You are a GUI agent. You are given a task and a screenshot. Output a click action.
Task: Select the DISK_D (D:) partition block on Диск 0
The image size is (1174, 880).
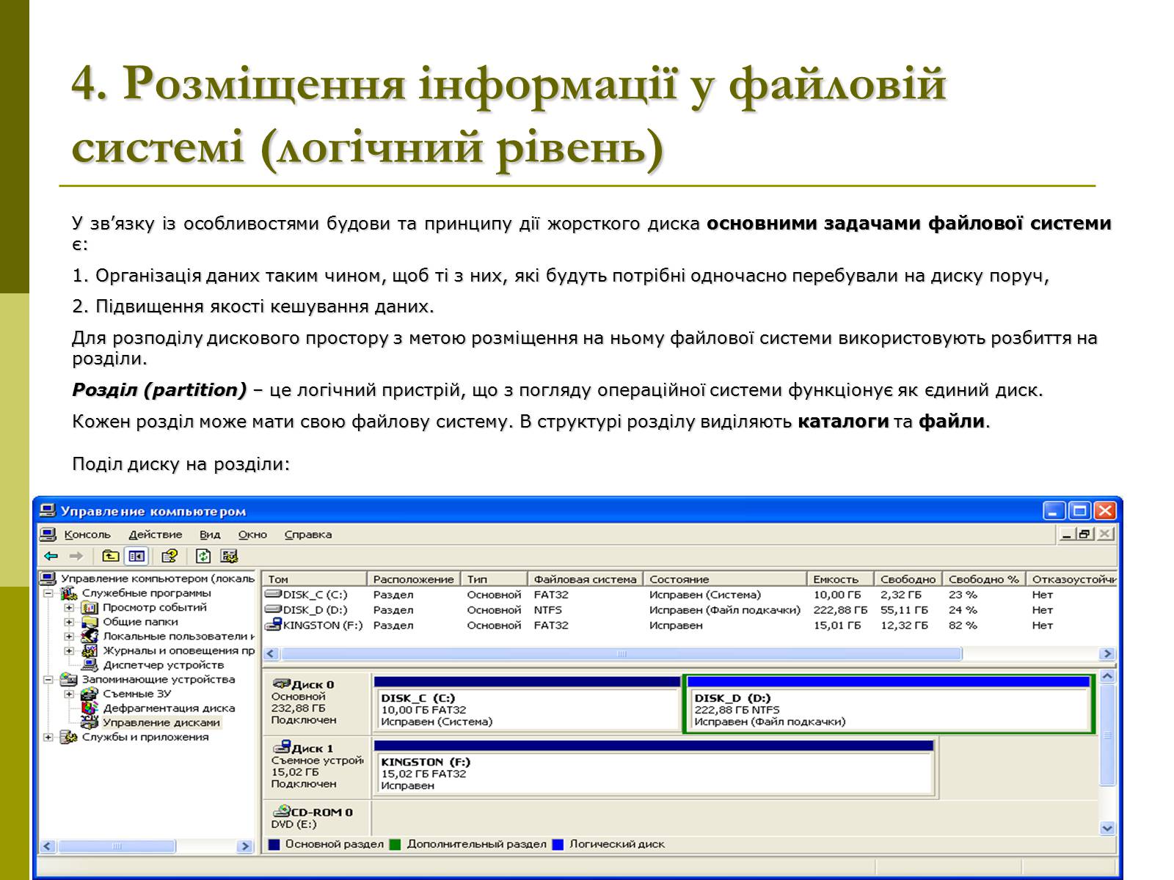(889, 704)
